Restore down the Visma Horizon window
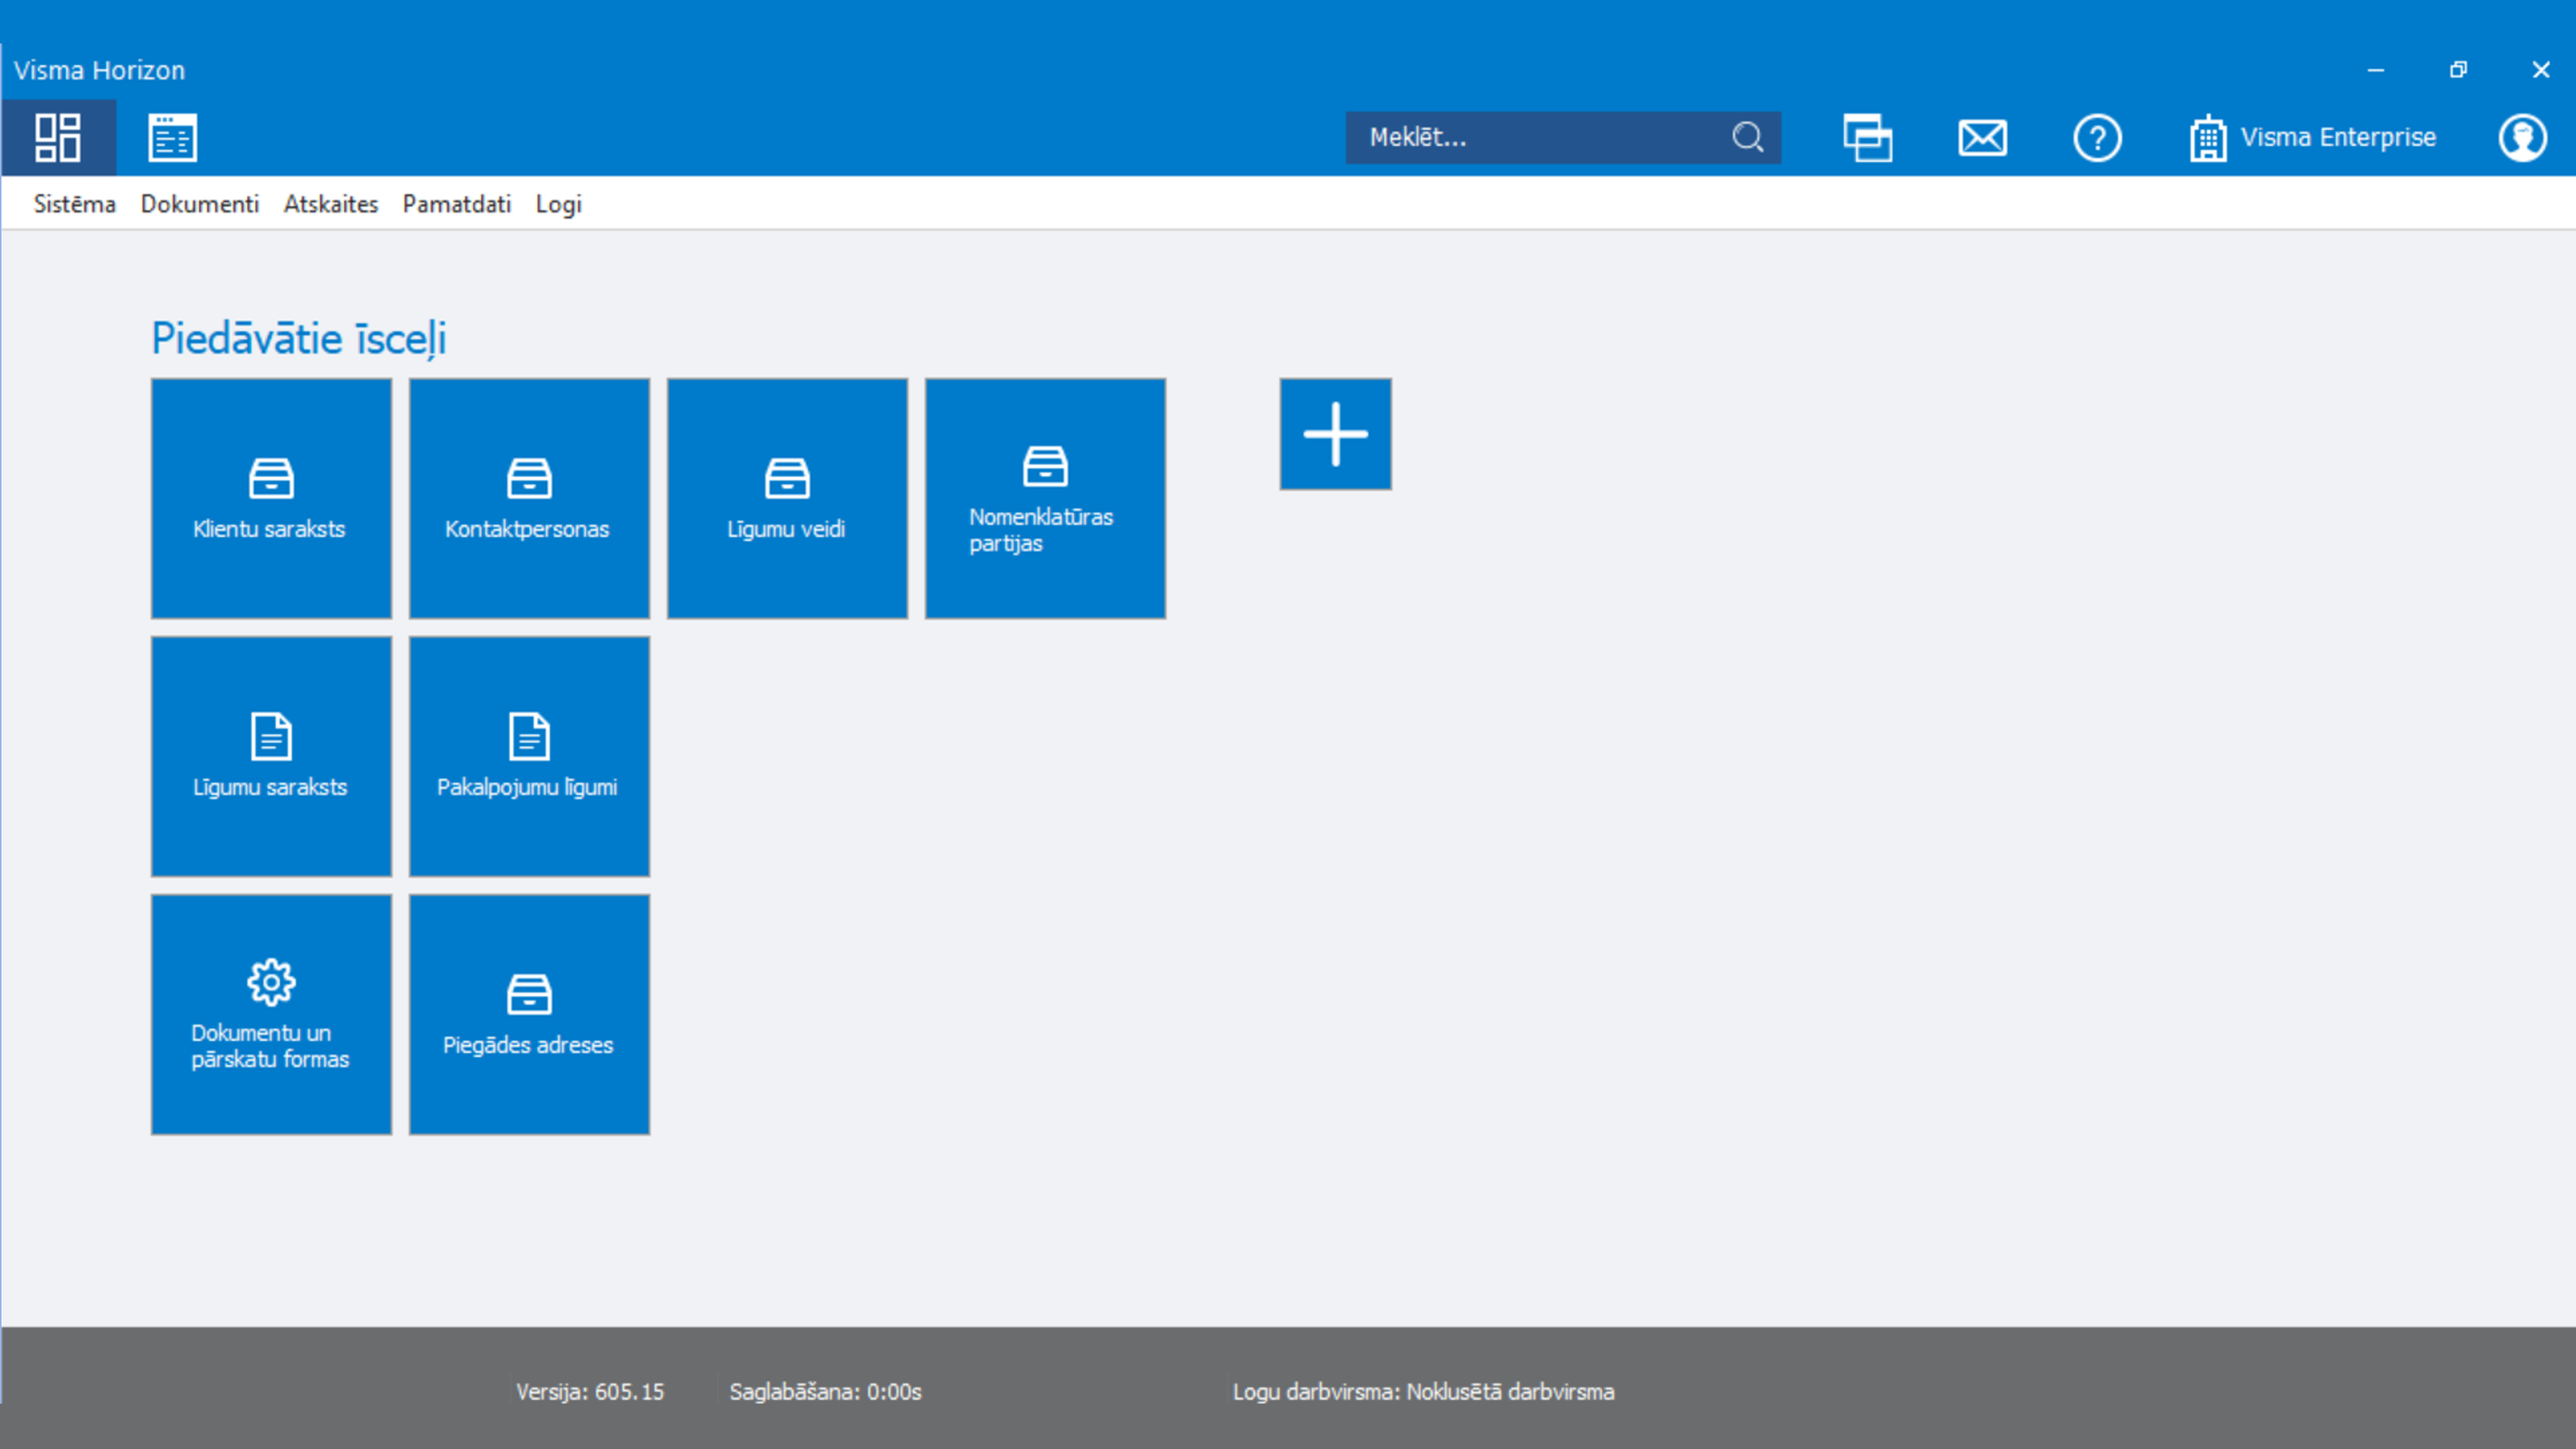 [x=2458, y=70]
